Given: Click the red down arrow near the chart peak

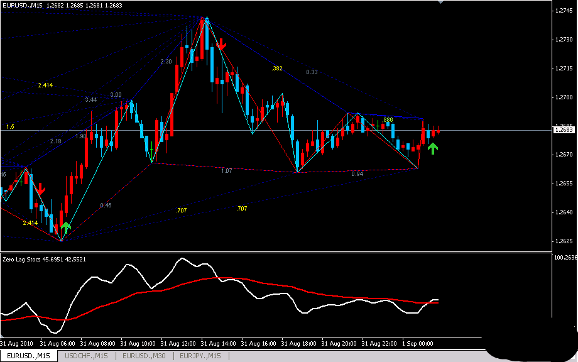Looking at the screenshot, I should pos(221,43).
